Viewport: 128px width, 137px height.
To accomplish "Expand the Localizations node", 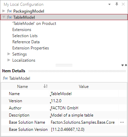I will (9, 60).
